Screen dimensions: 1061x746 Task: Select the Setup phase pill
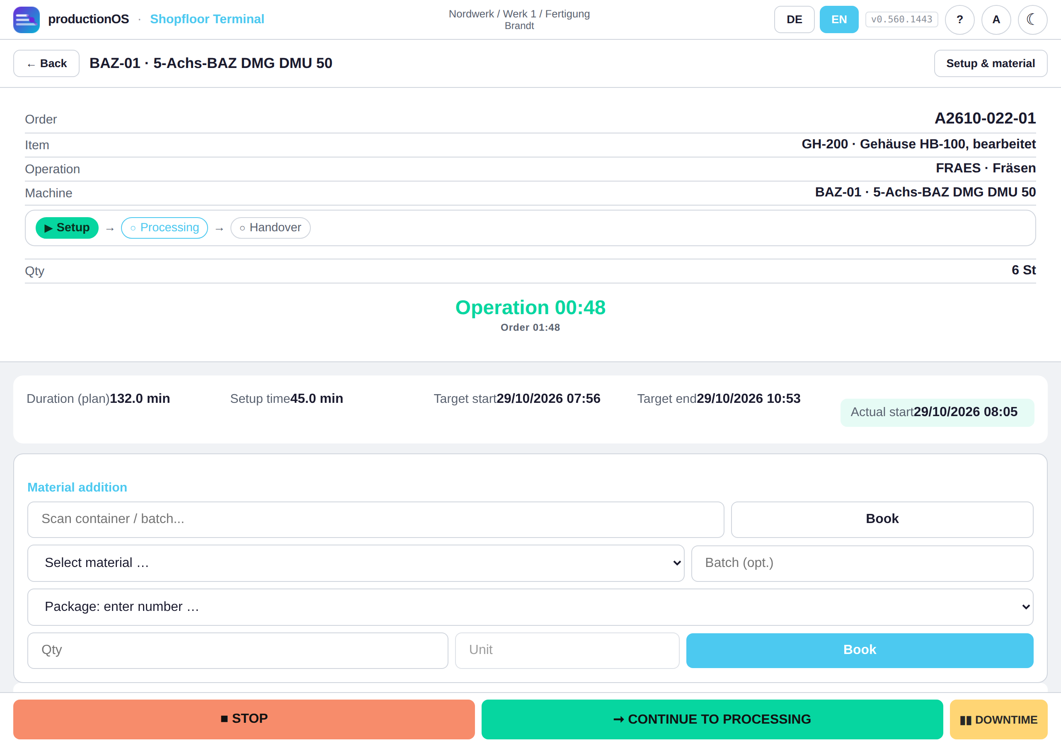click(67, 228)
